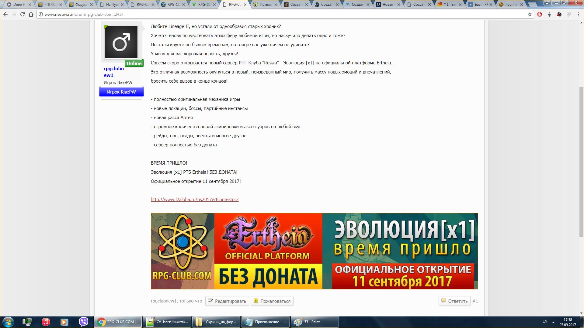The width and height of the screenshot is (584, 328).
Task: Open the Chrome three-dot menu
Action: click(579, 14)
